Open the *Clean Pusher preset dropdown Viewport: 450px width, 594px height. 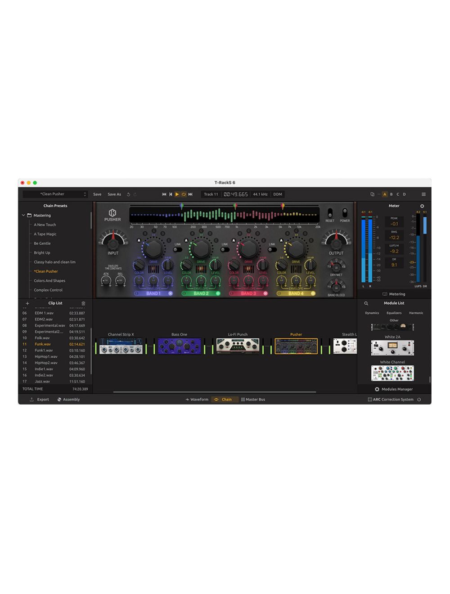point(84,194)
